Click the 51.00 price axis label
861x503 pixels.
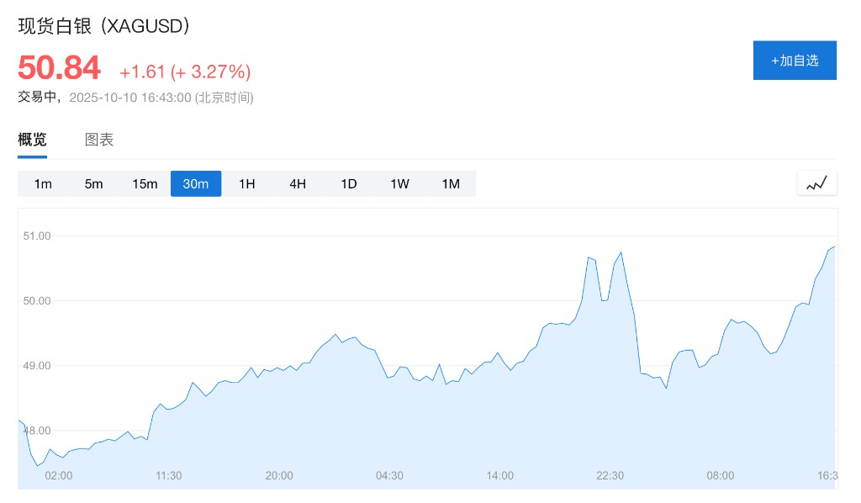[37, 236]
